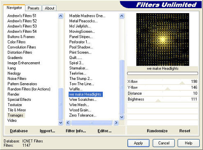Screen dimensions: 203x150
Task: Open the About tab
Action: pyautogui.click(x=49, y=8)
